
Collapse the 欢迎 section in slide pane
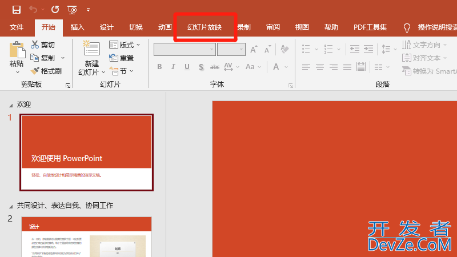[x=11, y=105]
